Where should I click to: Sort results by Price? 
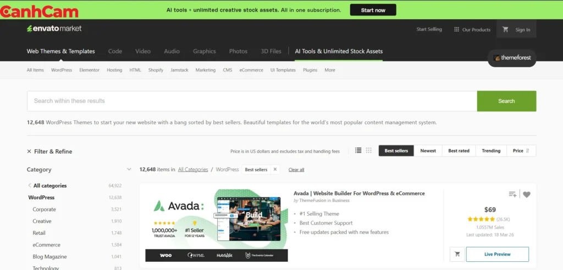[x=521, y=151]
